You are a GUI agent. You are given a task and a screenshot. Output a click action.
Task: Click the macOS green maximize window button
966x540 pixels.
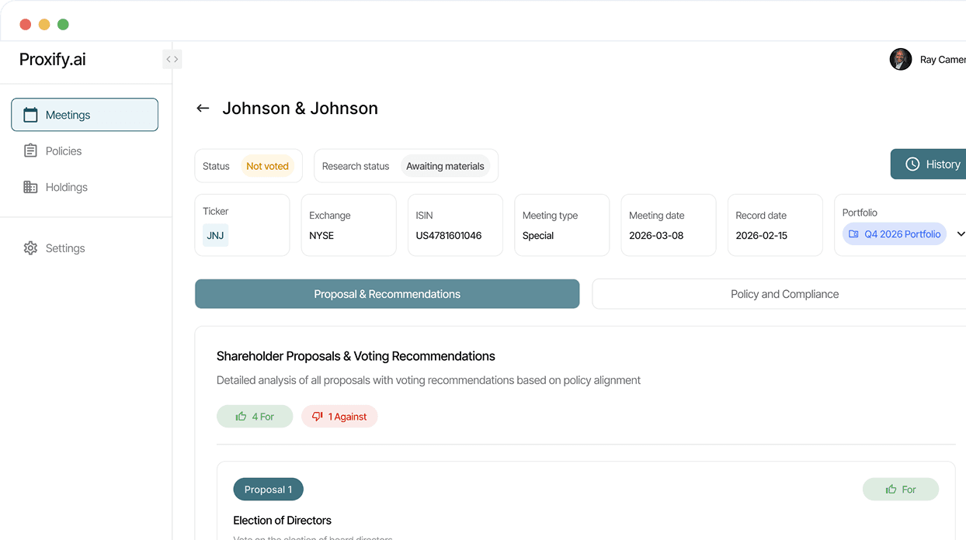[x=63, y=24]
